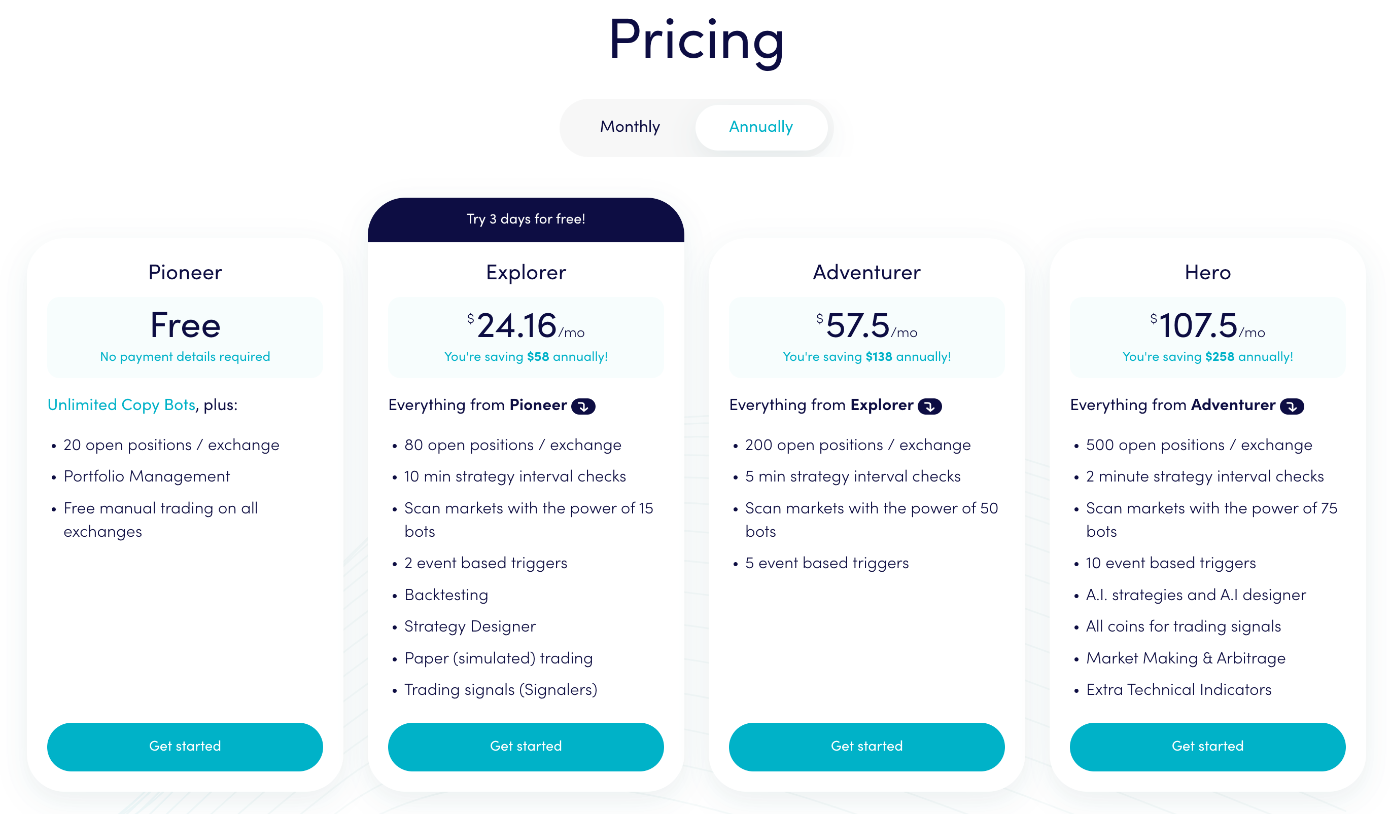1390x814 pixels.
Task: Click the 'Try 3 days for free!' banner
Action: (526, 219)
